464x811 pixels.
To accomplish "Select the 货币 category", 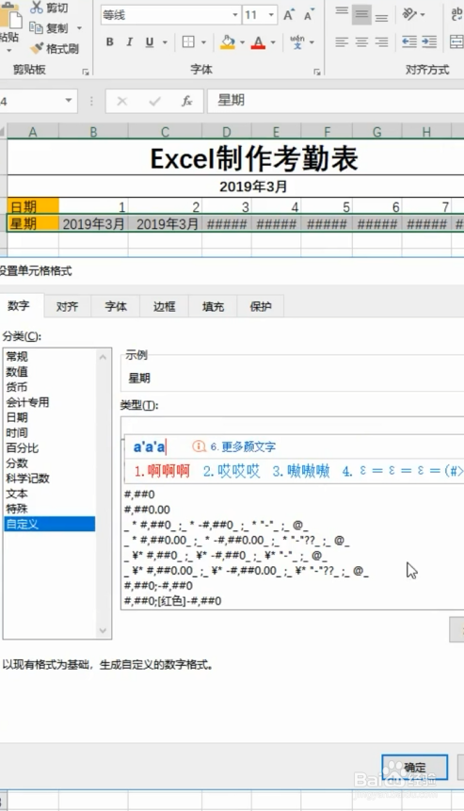I will tap(49, 387).
